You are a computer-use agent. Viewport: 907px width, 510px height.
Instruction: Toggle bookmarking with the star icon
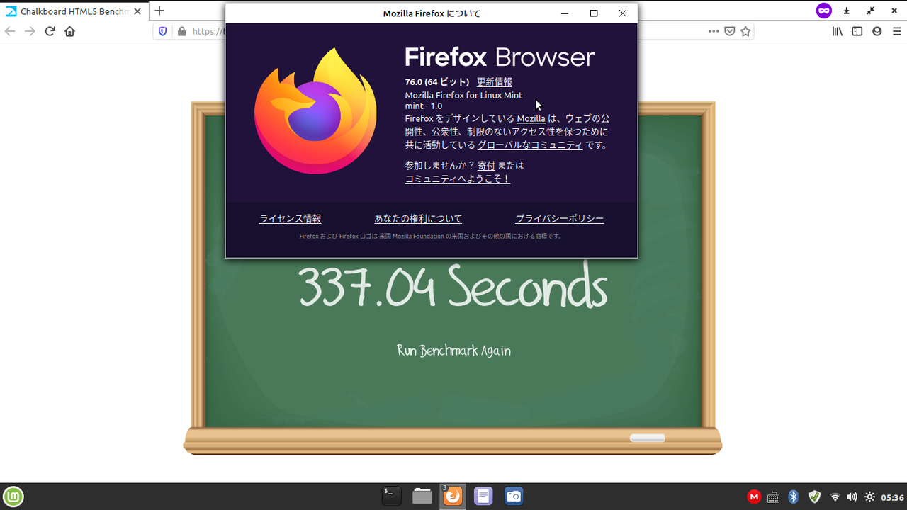point(745,31)
